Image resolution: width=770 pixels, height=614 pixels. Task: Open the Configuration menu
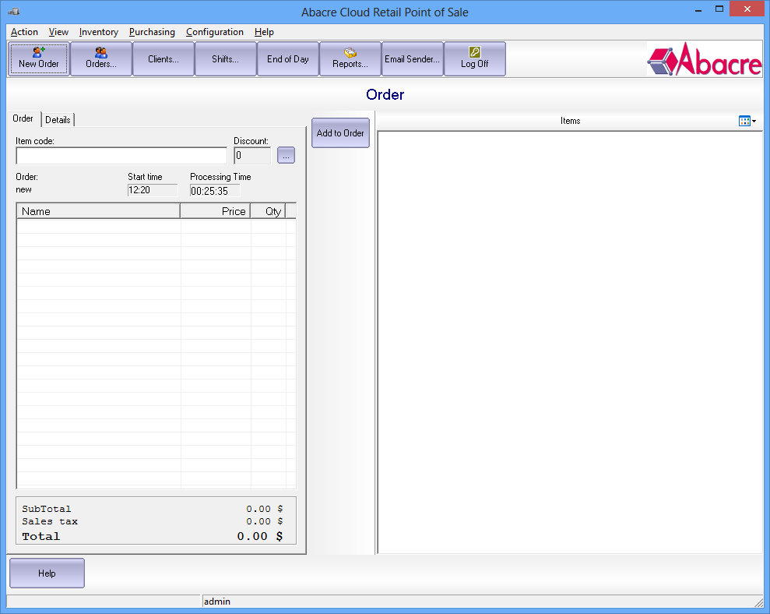(x=215, y=32)
